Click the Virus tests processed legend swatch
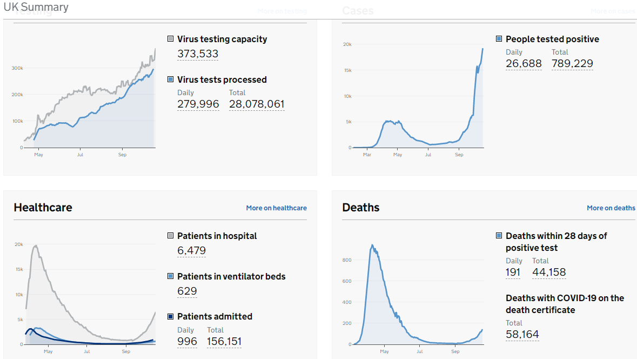The height and width of the screenshot is (359, 637). [x=171, y=79]
